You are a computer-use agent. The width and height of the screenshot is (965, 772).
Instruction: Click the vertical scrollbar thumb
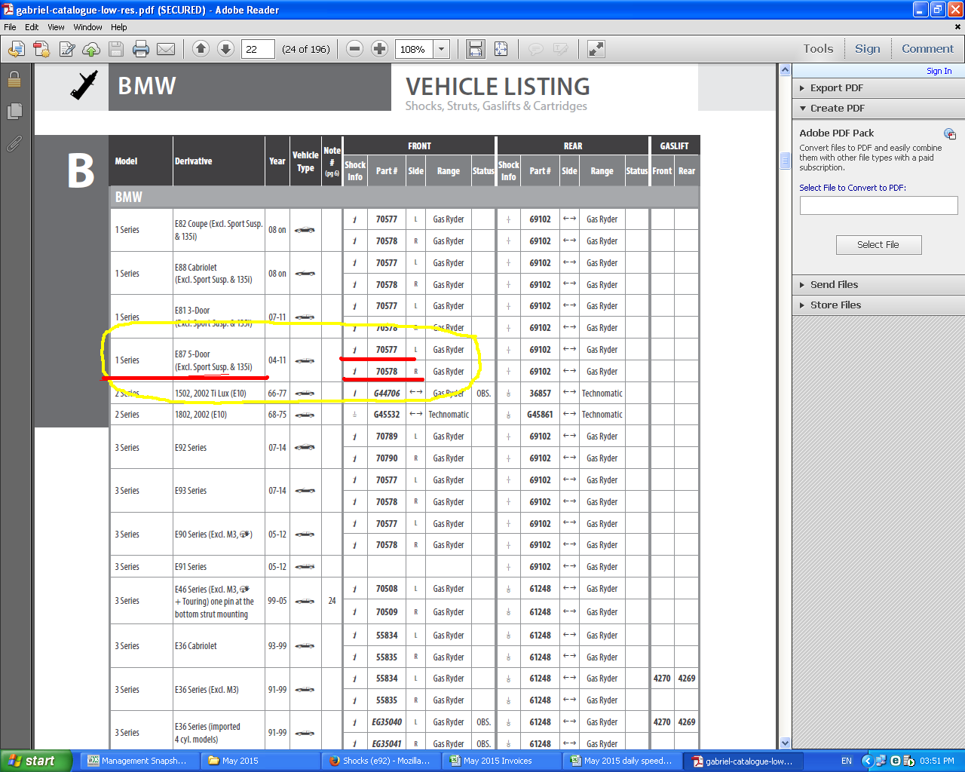coord(785,161)
